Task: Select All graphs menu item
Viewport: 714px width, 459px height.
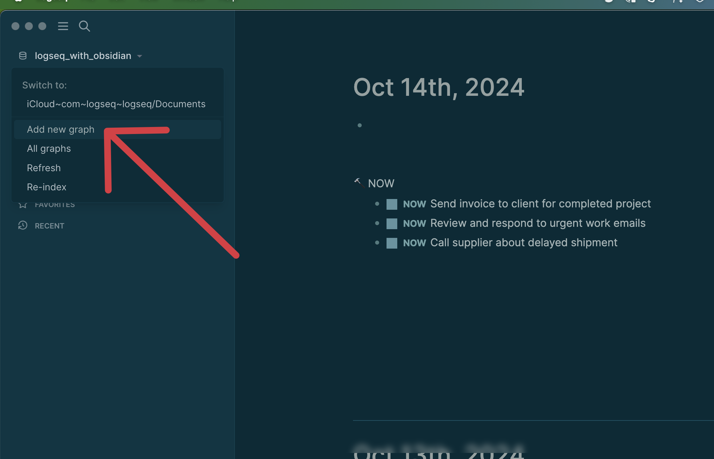Action: click(48, 148)
